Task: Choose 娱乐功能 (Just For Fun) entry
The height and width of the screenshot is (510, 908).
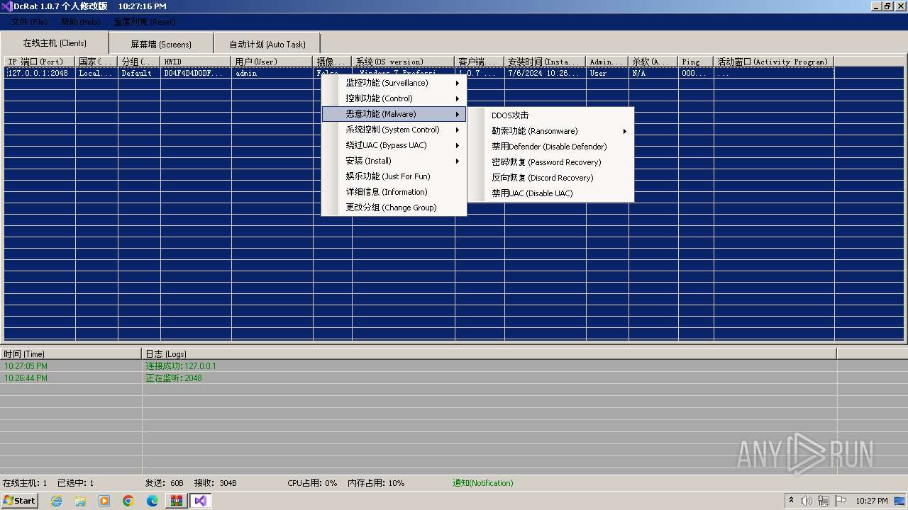Action: (x=394, y=176)
